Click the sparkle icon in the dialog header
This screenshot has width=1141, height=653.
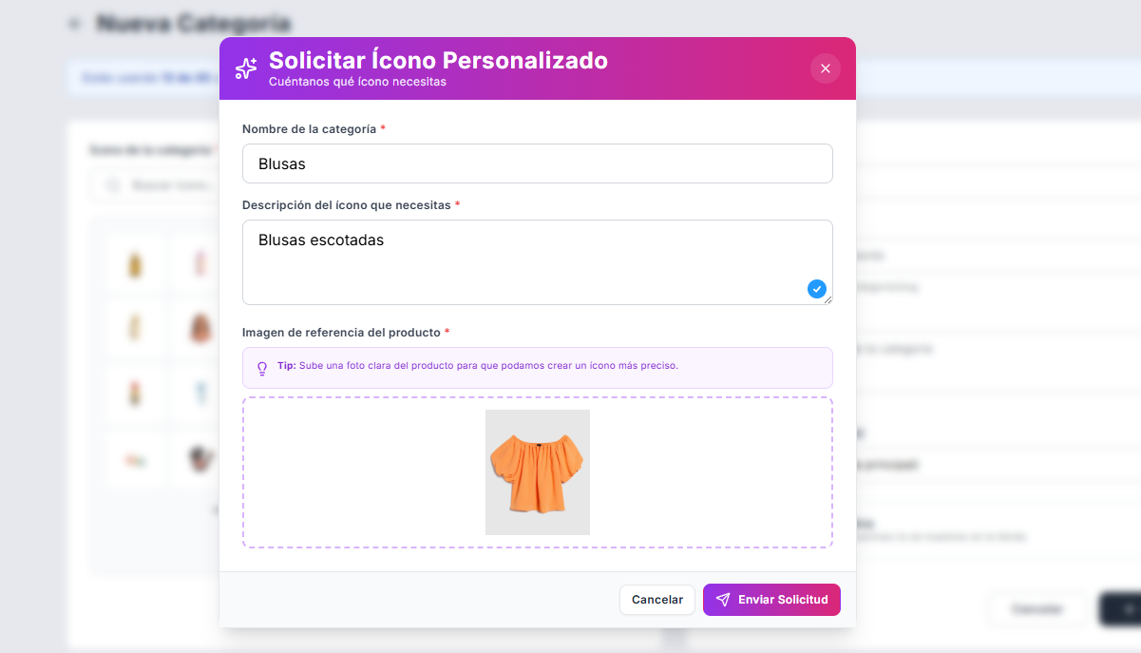coord(246,68)
